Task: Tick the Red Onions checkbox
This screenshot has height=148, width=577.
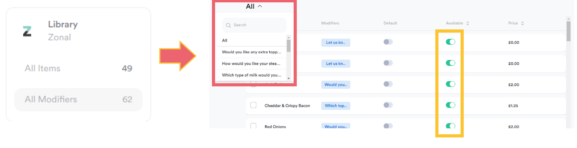Action: [x=253, y=126]
